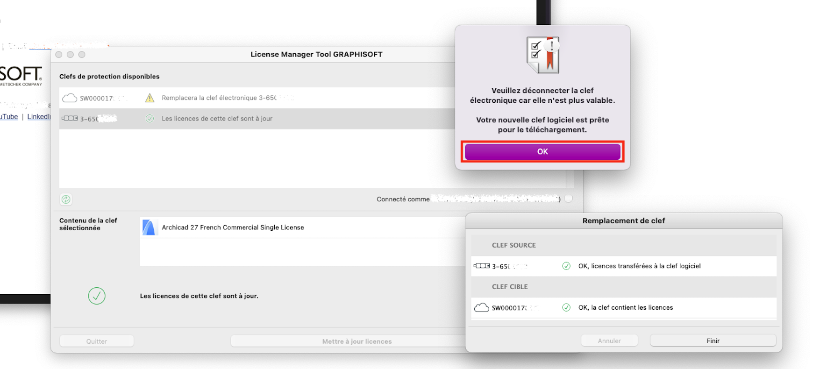Click the Veuillez déconnecter la clef message

tap(542, 95)
